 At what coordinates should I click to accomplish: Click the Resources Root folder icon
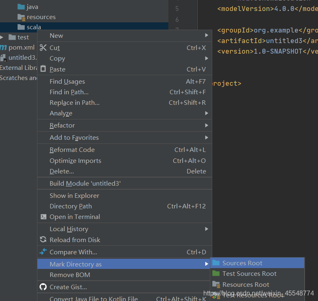click(x=216, y=284)
